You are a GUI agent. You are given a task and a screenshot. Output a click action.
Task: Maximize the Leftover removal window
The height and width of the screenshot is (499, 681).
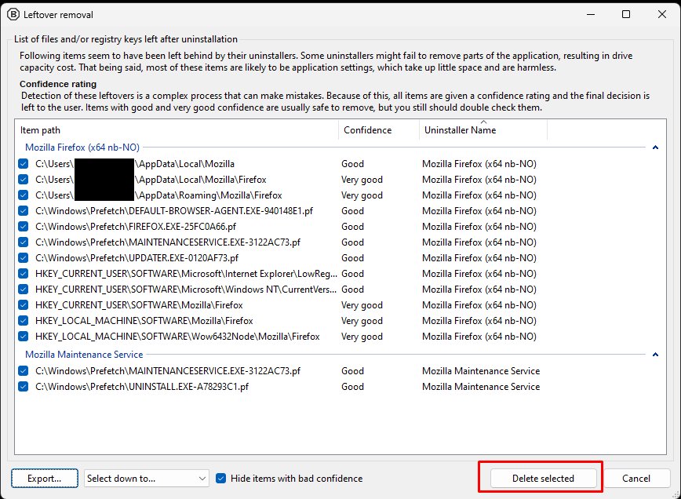click(626, 14)
